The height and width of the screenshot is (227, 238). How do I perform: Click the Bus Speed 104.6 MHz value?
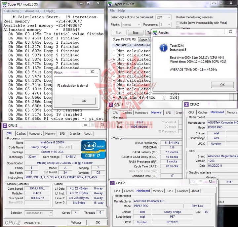(x=37, y=198)
